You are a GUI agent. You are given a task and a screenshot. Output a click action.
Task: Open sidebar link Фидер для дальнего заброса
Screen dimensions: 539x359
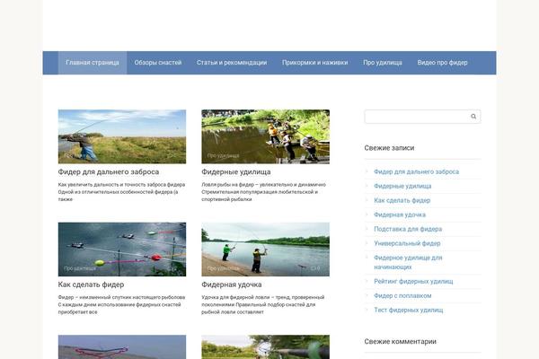(416, 171)
